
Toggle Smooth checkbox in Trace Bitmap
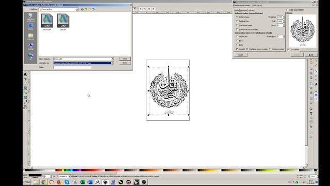(237, 49)
